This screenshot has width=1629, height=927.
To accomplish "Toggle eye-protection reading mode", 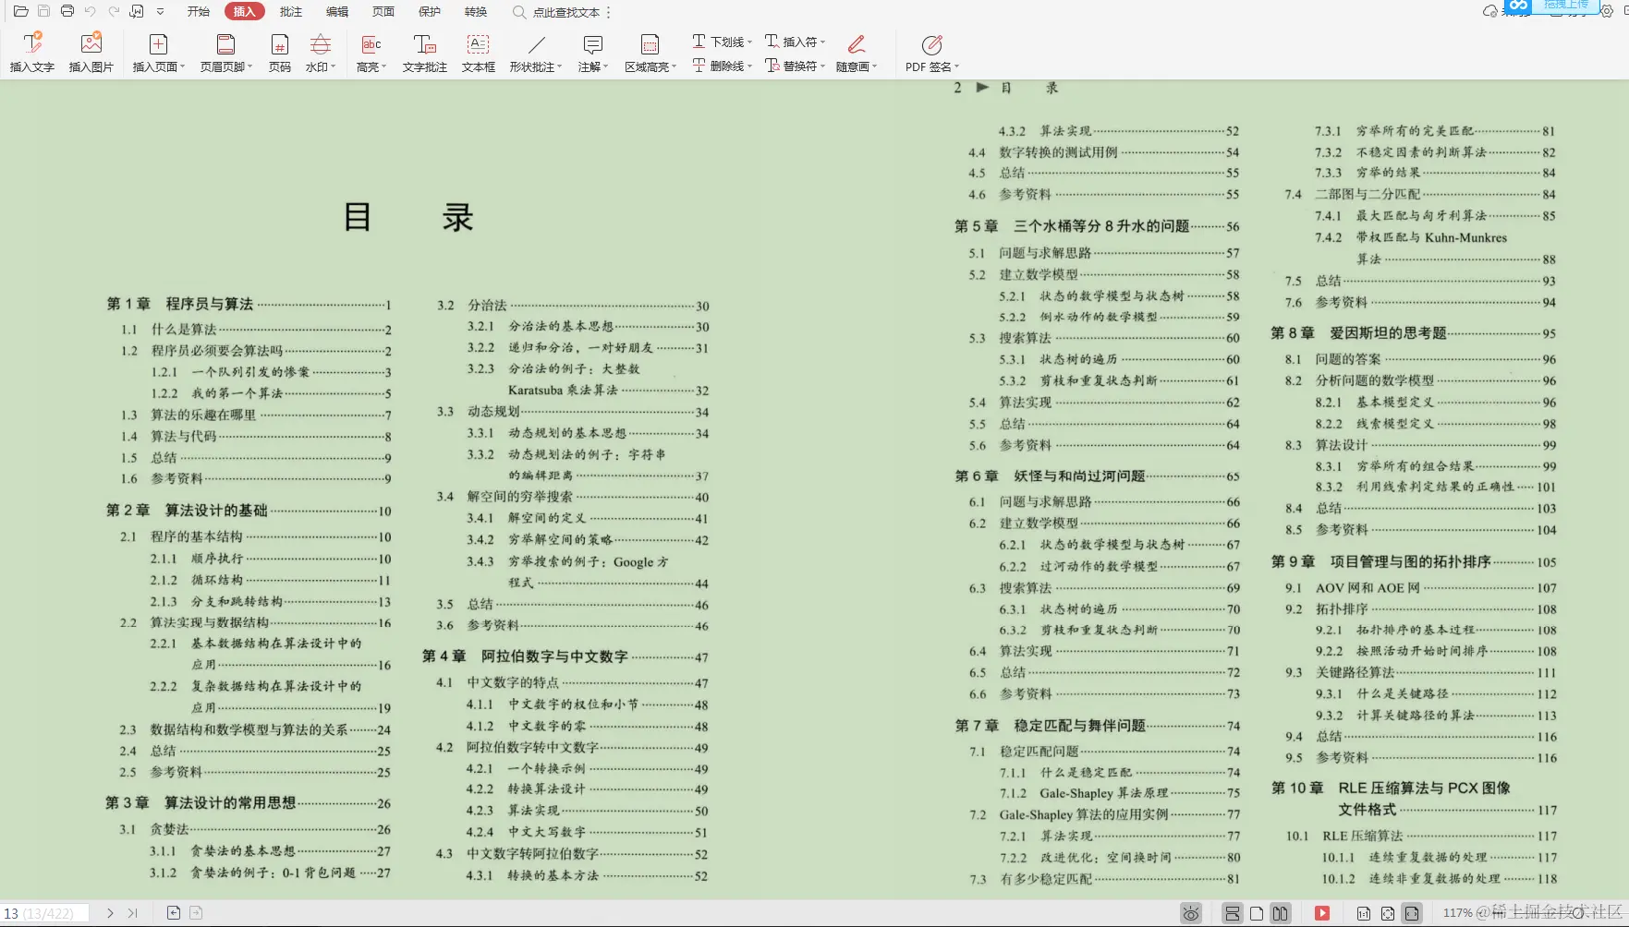I will pyautogui.click(x=1190, y=913).
